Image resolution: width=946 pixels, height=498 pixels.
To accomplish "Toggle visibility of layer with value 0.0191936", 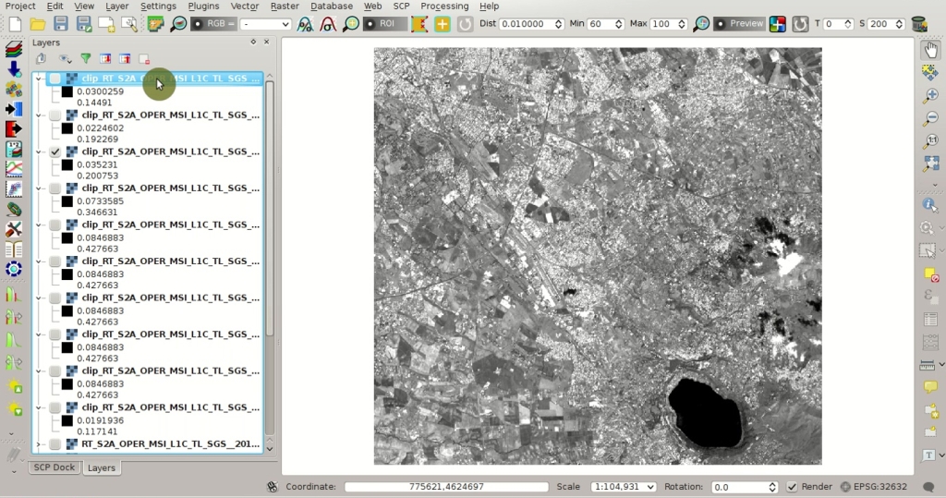I will coord(55,407).
